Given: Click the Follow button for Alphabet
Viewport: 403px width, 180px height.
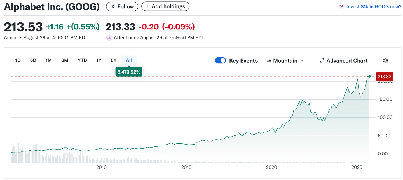Looking at the screenshot, I should (122, 6).
